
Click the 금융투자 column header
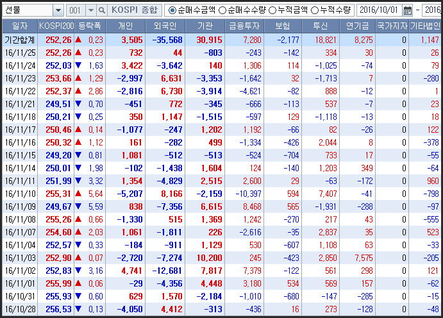[x=244, y=26]
